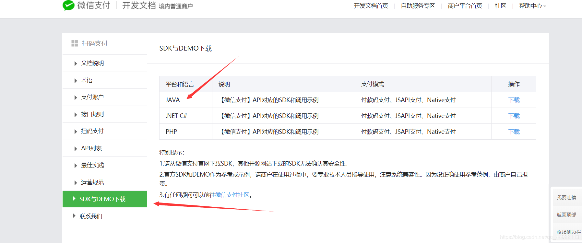The height and width of the screenshot is (243, 582).
Task: Click the 微信支付 brand title text
Action: [x=94, y=5]
